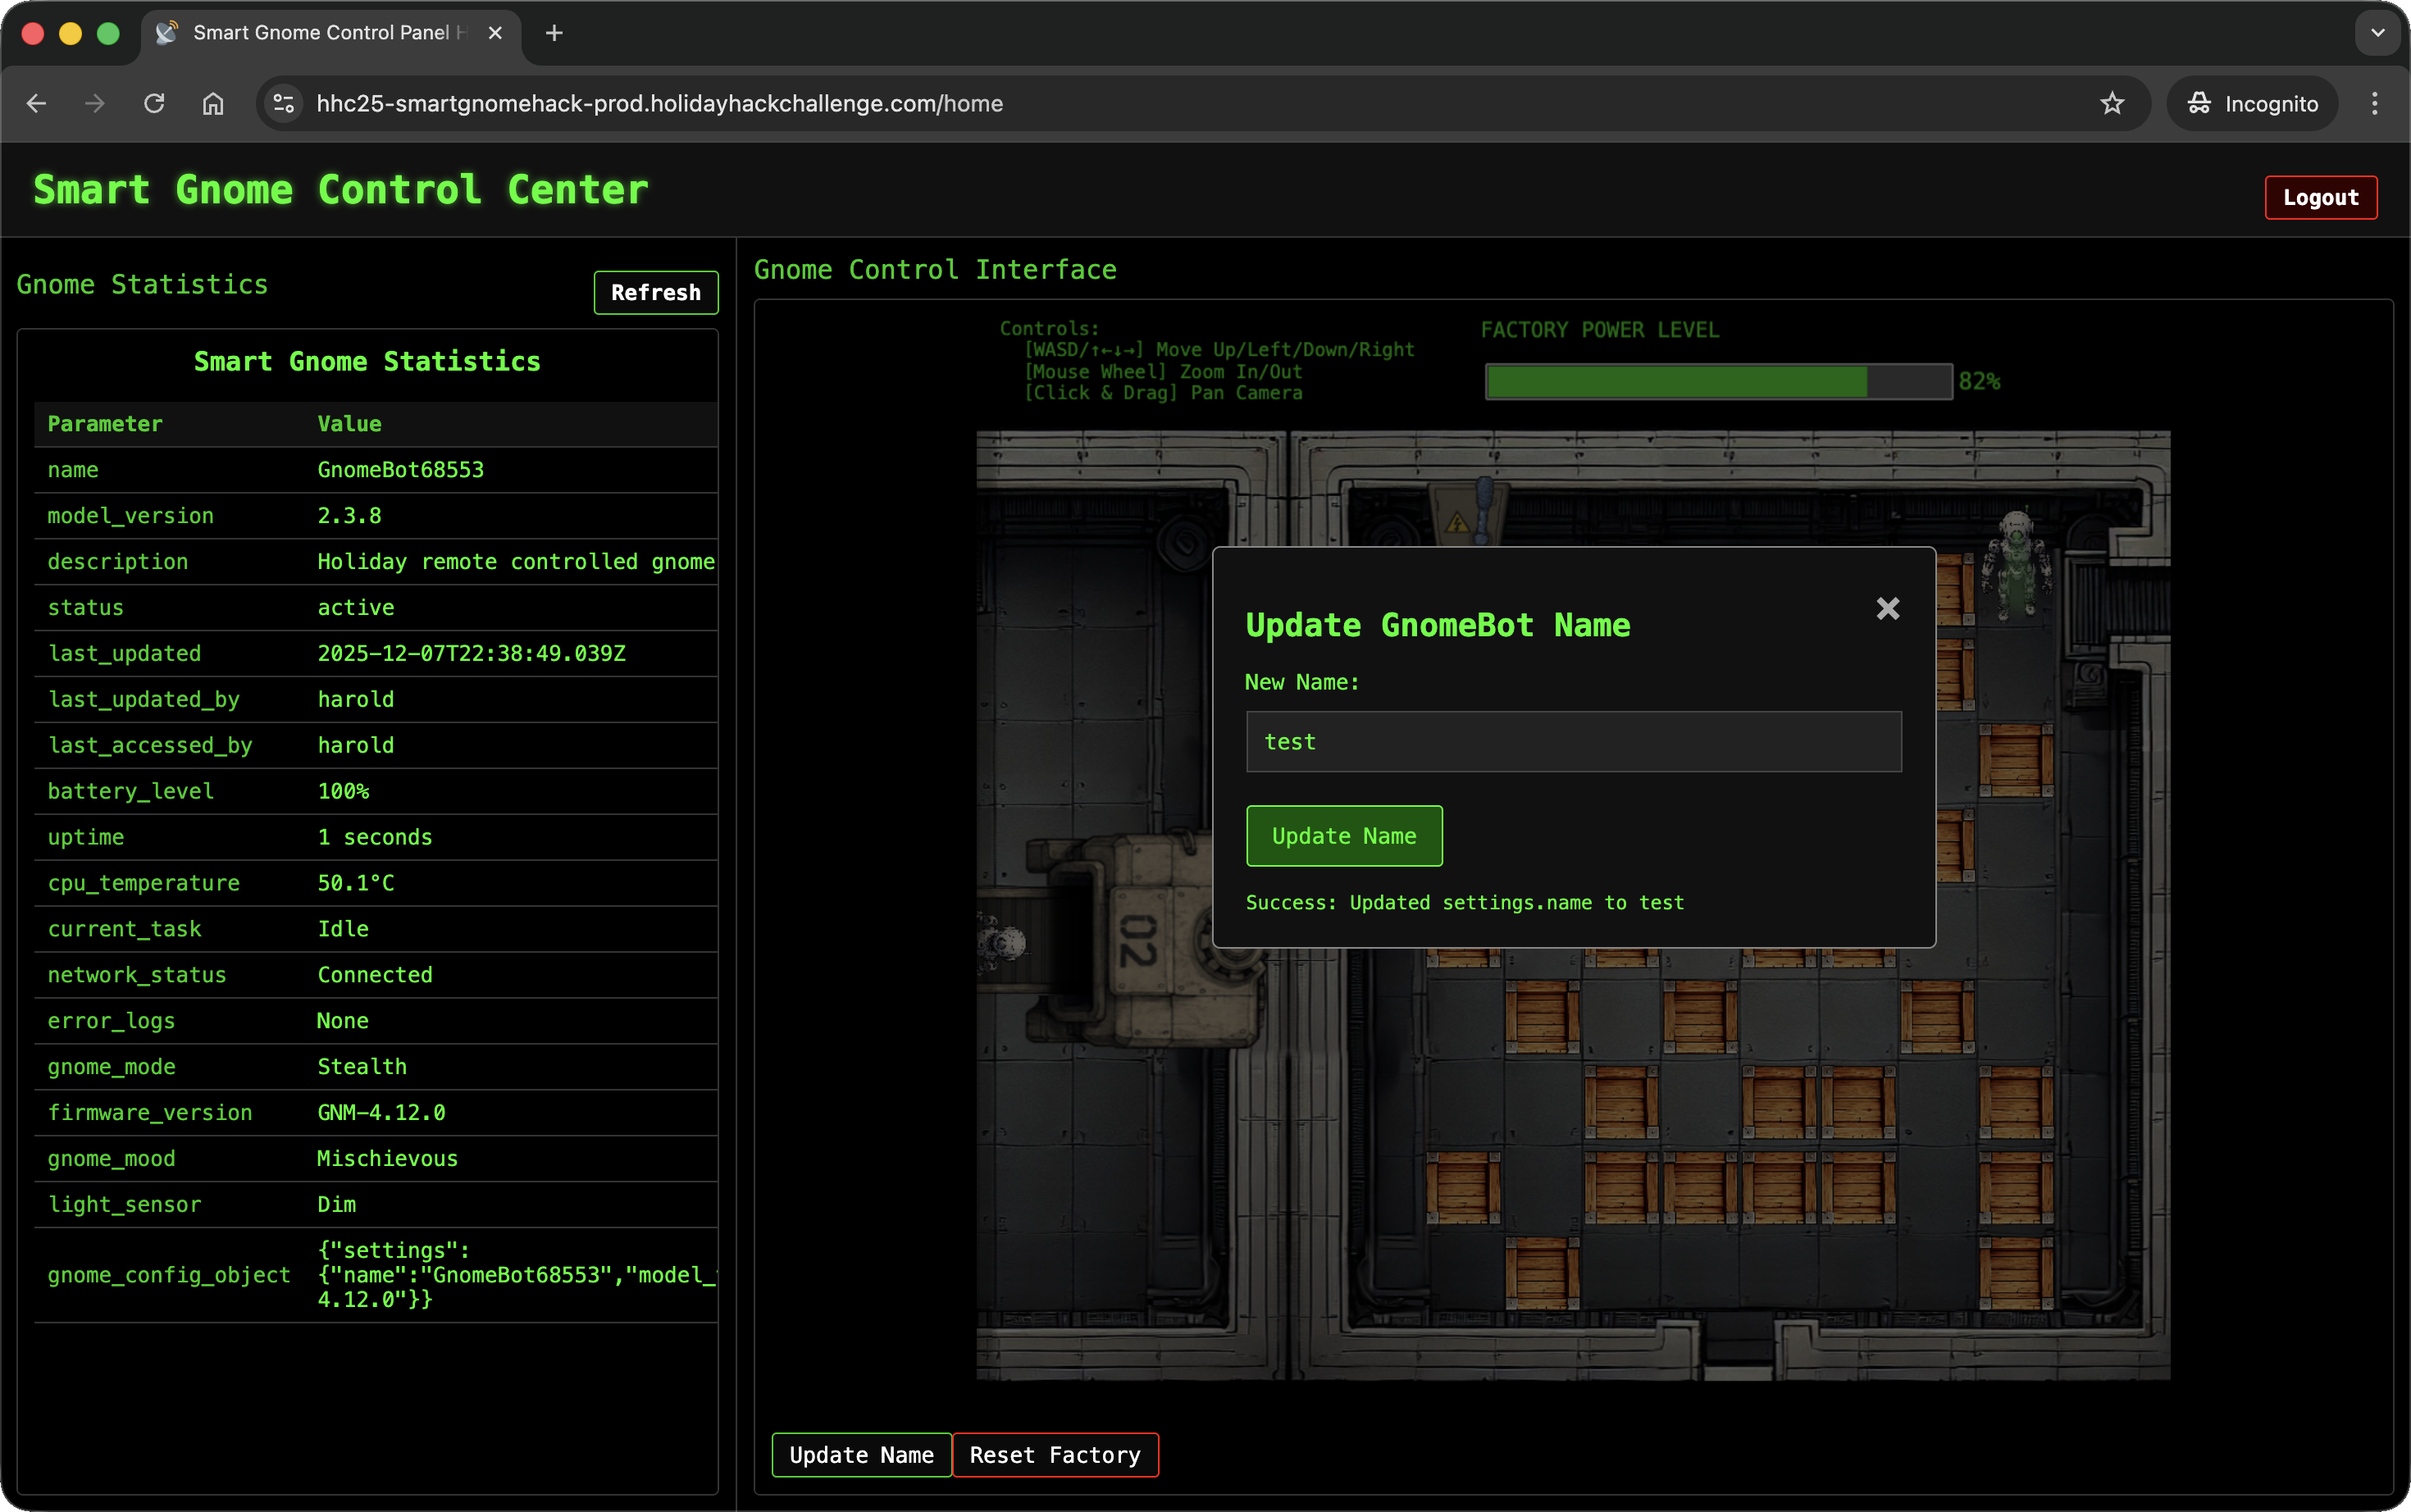2411x1512 pixels.
Task: Click the site information icon in address bar
Action: (284, 104)
